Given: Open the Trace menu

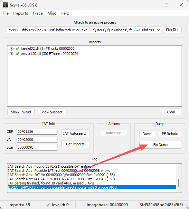Looking at the screenshot, I should (x=38, y=13).
